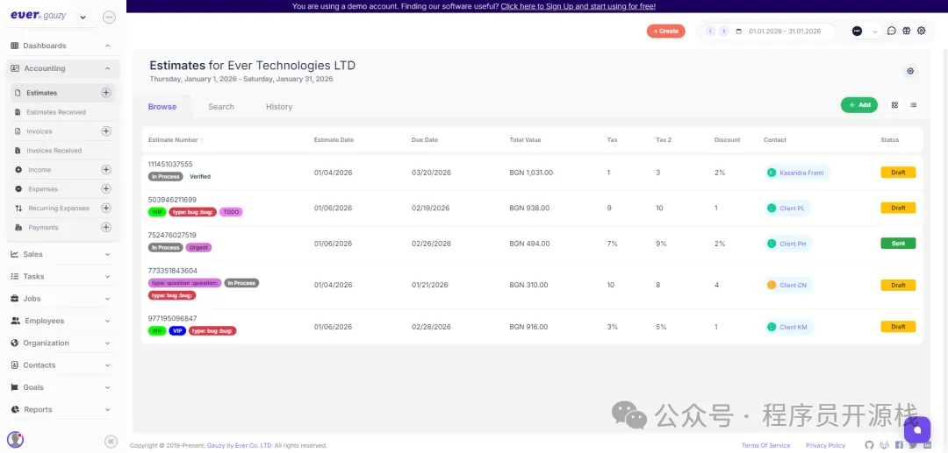Image resolution: width=948 pixels, height=453 pixels.
Task: Click the green Sent status badge
Action: [898, 244]
